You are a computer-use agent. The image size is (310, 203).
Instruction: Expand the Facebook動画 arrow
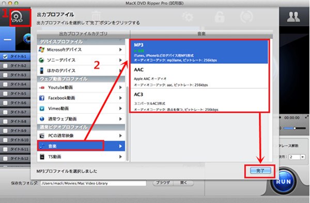click(120, 98)
